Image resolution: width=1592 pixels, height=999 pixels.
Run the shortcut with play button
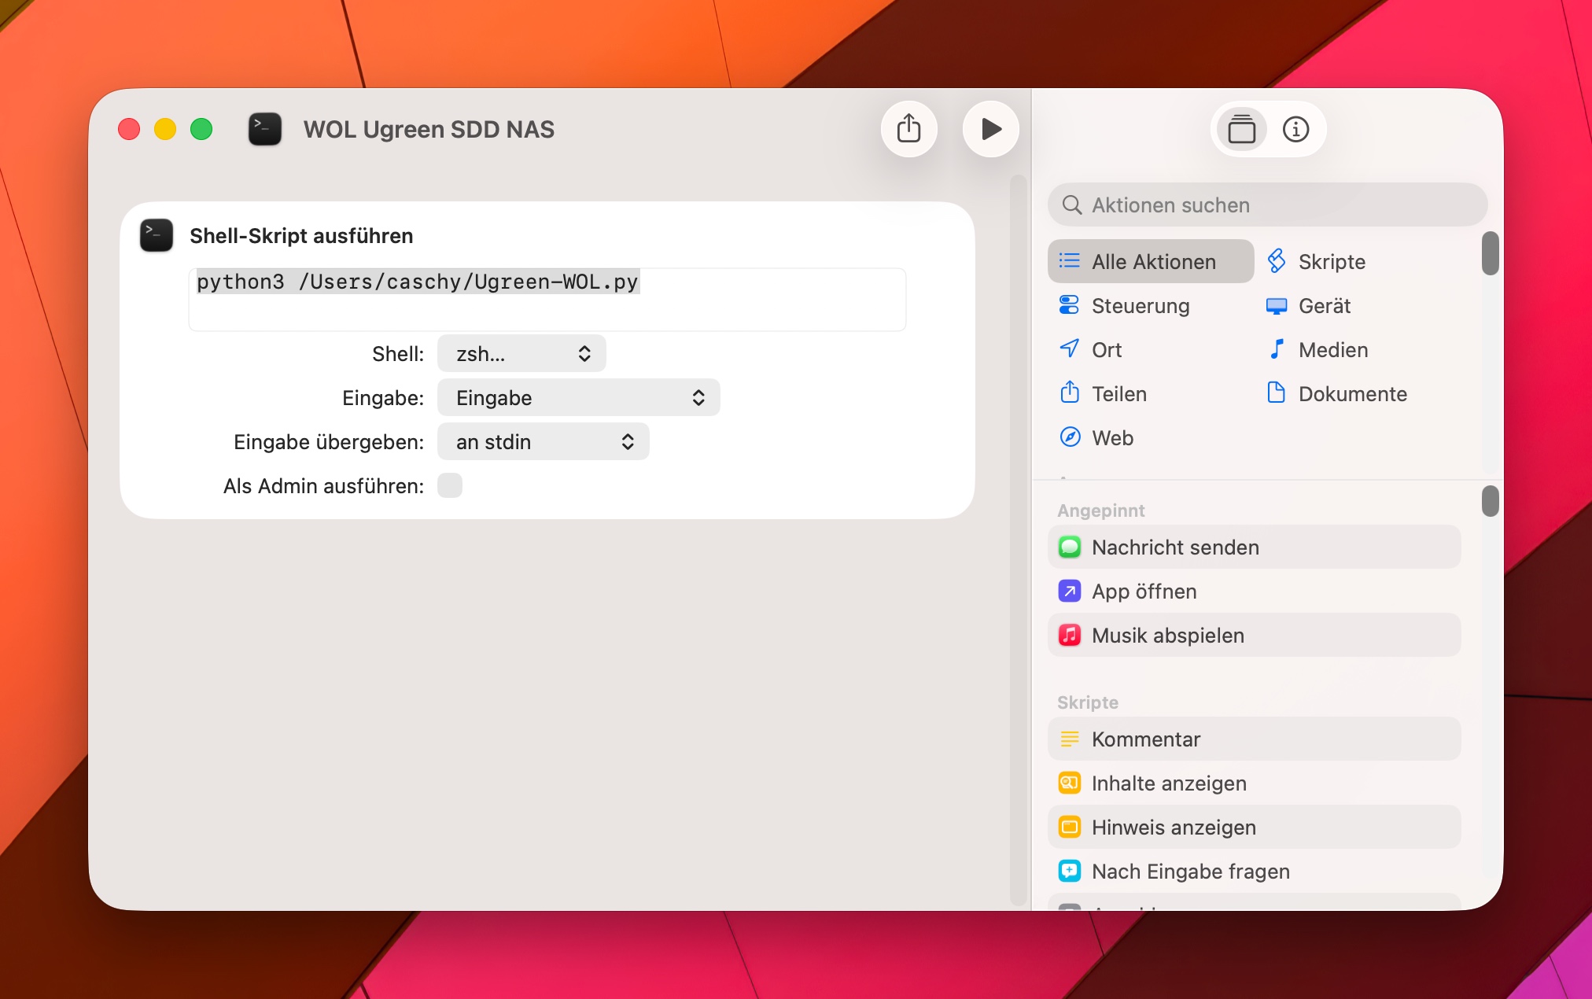pyautogui.click(x=990, y=129)
